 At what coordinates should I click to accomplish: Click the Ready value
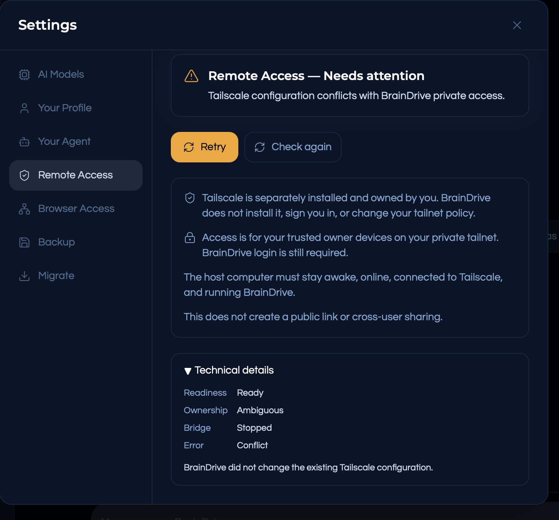pos(250,393)
